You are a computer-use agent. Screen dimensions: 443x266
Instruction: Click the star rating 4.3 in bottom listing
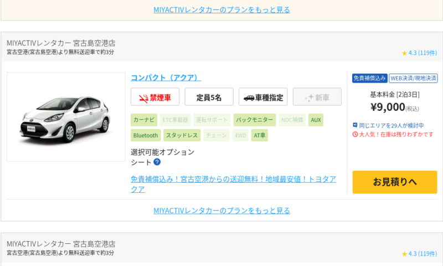pos(419,254)
